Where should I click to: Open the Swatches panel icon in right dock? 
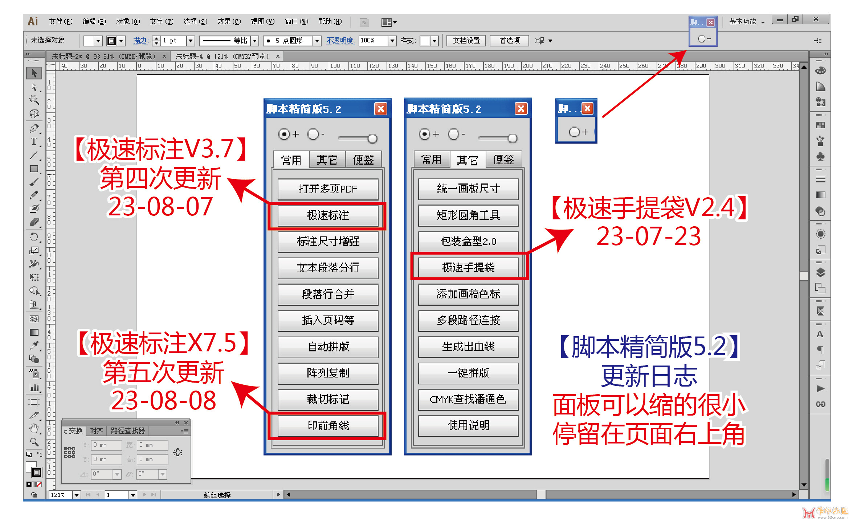820,125
